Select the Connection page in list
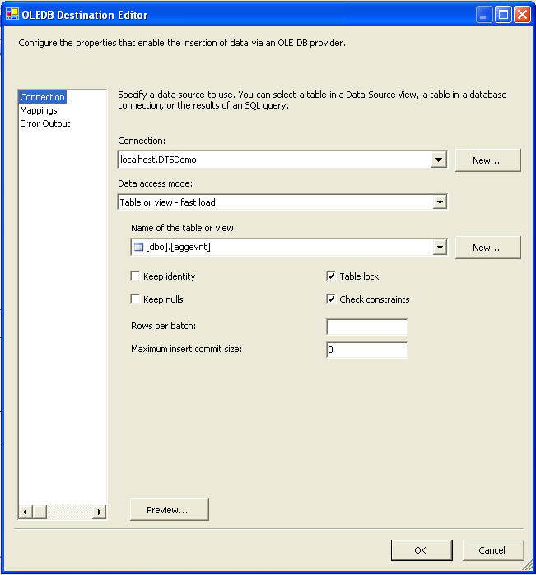 43,97
